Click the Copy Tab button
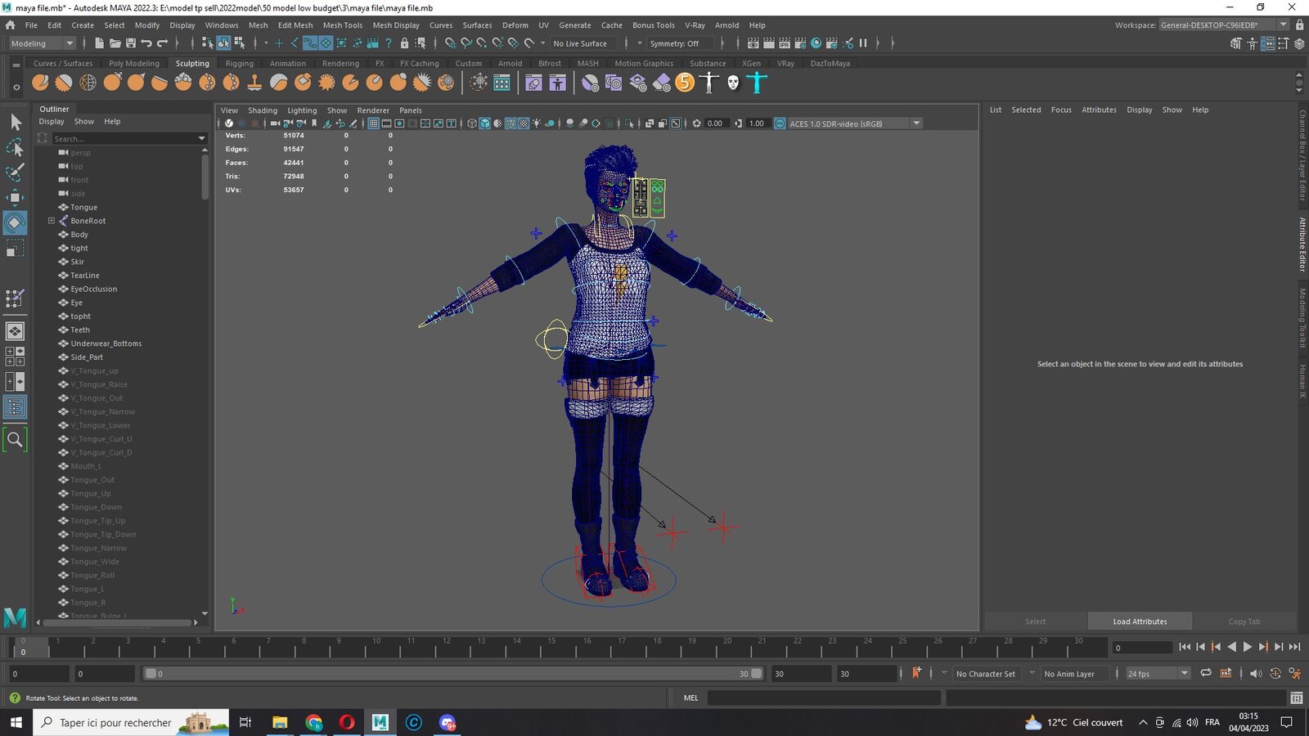The image size is (1309, 736). pos(1244,622)
